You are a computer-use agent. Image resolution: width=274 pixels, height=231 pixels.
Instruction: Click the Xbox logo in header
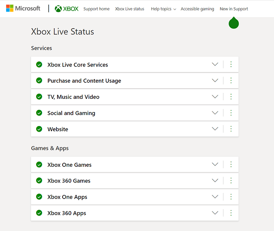tap(66, 9)
